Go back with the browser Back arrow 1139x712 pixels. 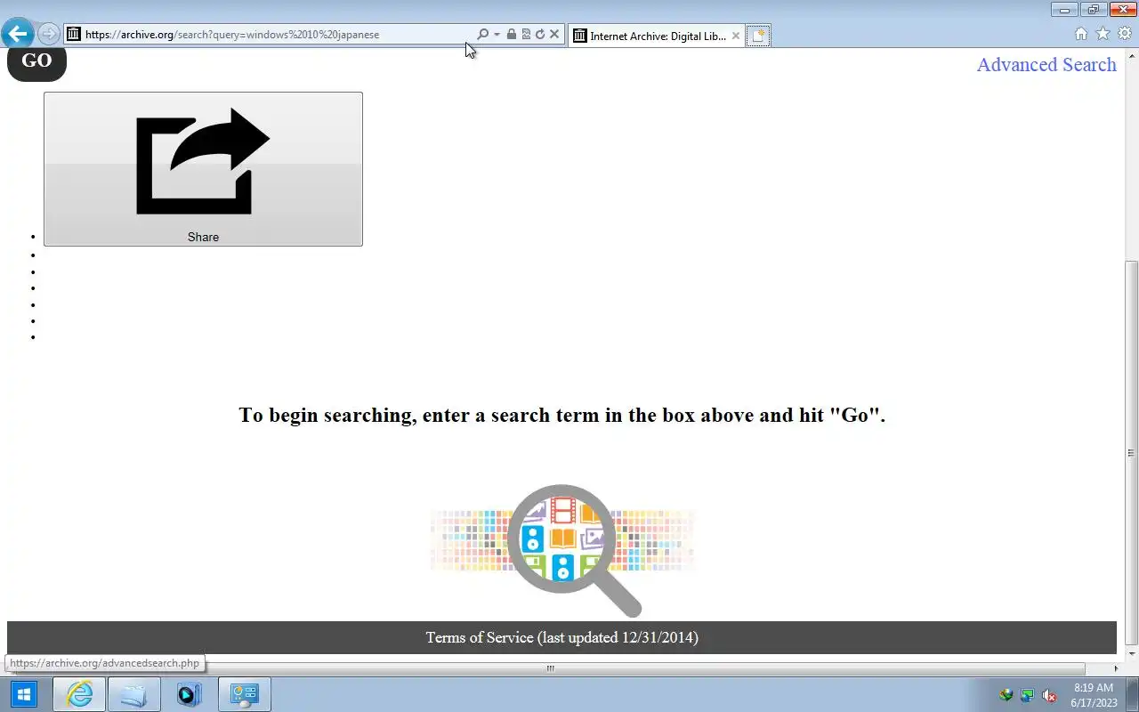[18, 34]
